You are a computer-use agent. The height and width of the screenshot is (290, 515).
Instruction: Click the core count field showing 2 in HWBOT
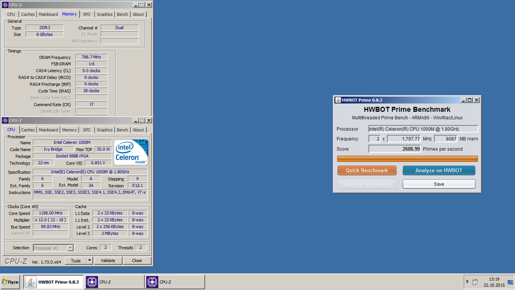(x=374, y=139)
